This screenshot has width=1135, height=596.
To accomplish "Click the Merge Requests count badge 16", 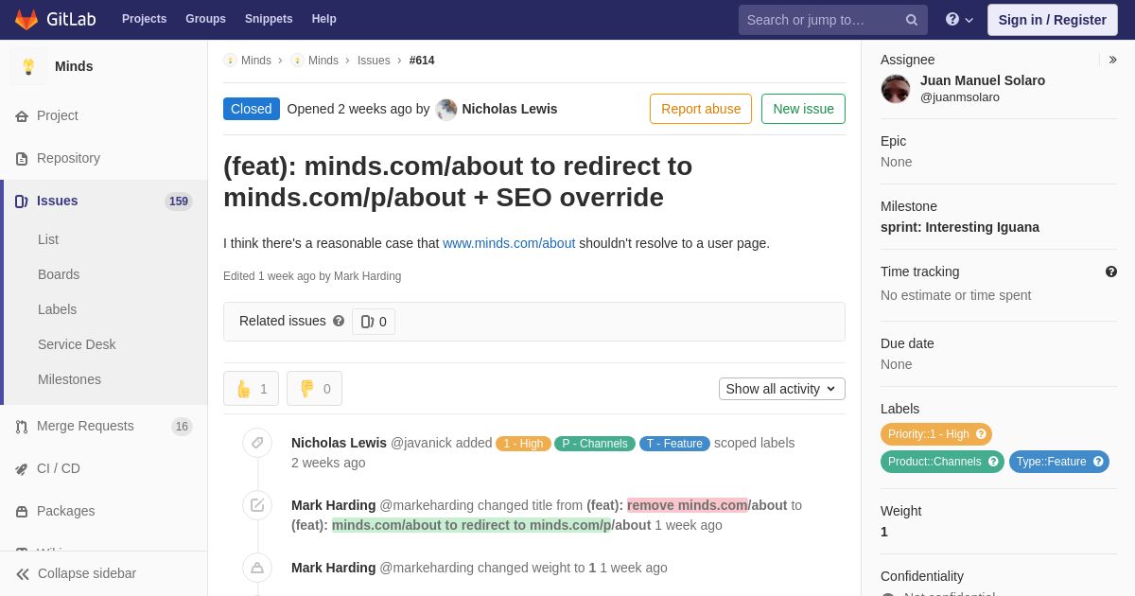I will click(x=182, y=427).
